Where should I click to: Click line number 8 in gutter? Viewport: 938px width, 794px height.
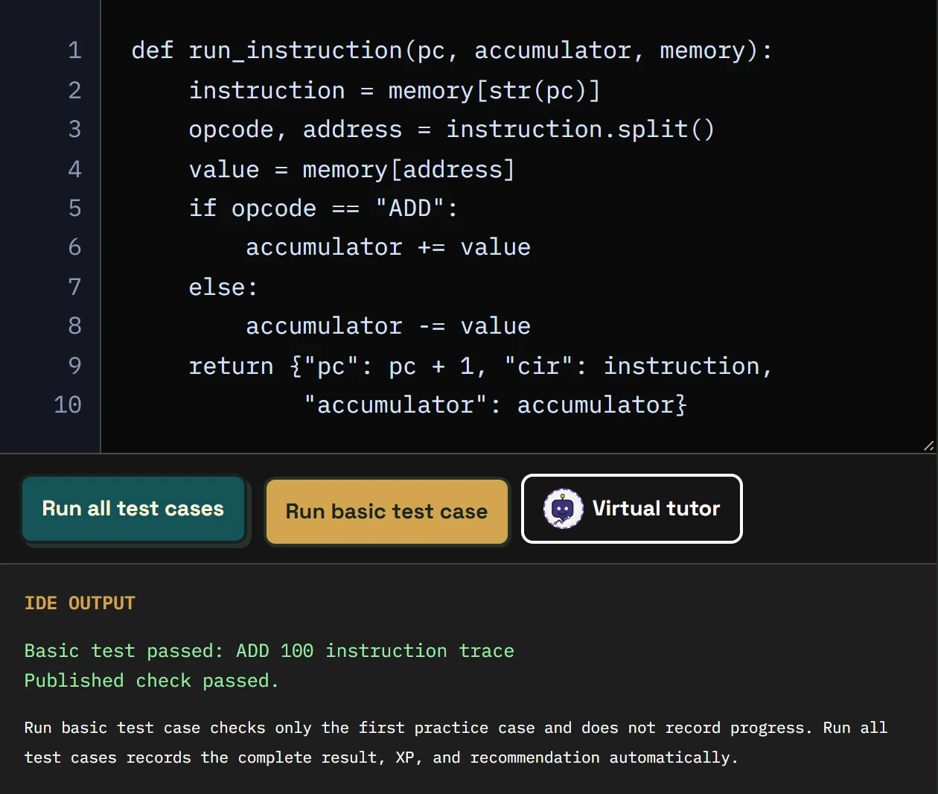(x=74, y=326)
